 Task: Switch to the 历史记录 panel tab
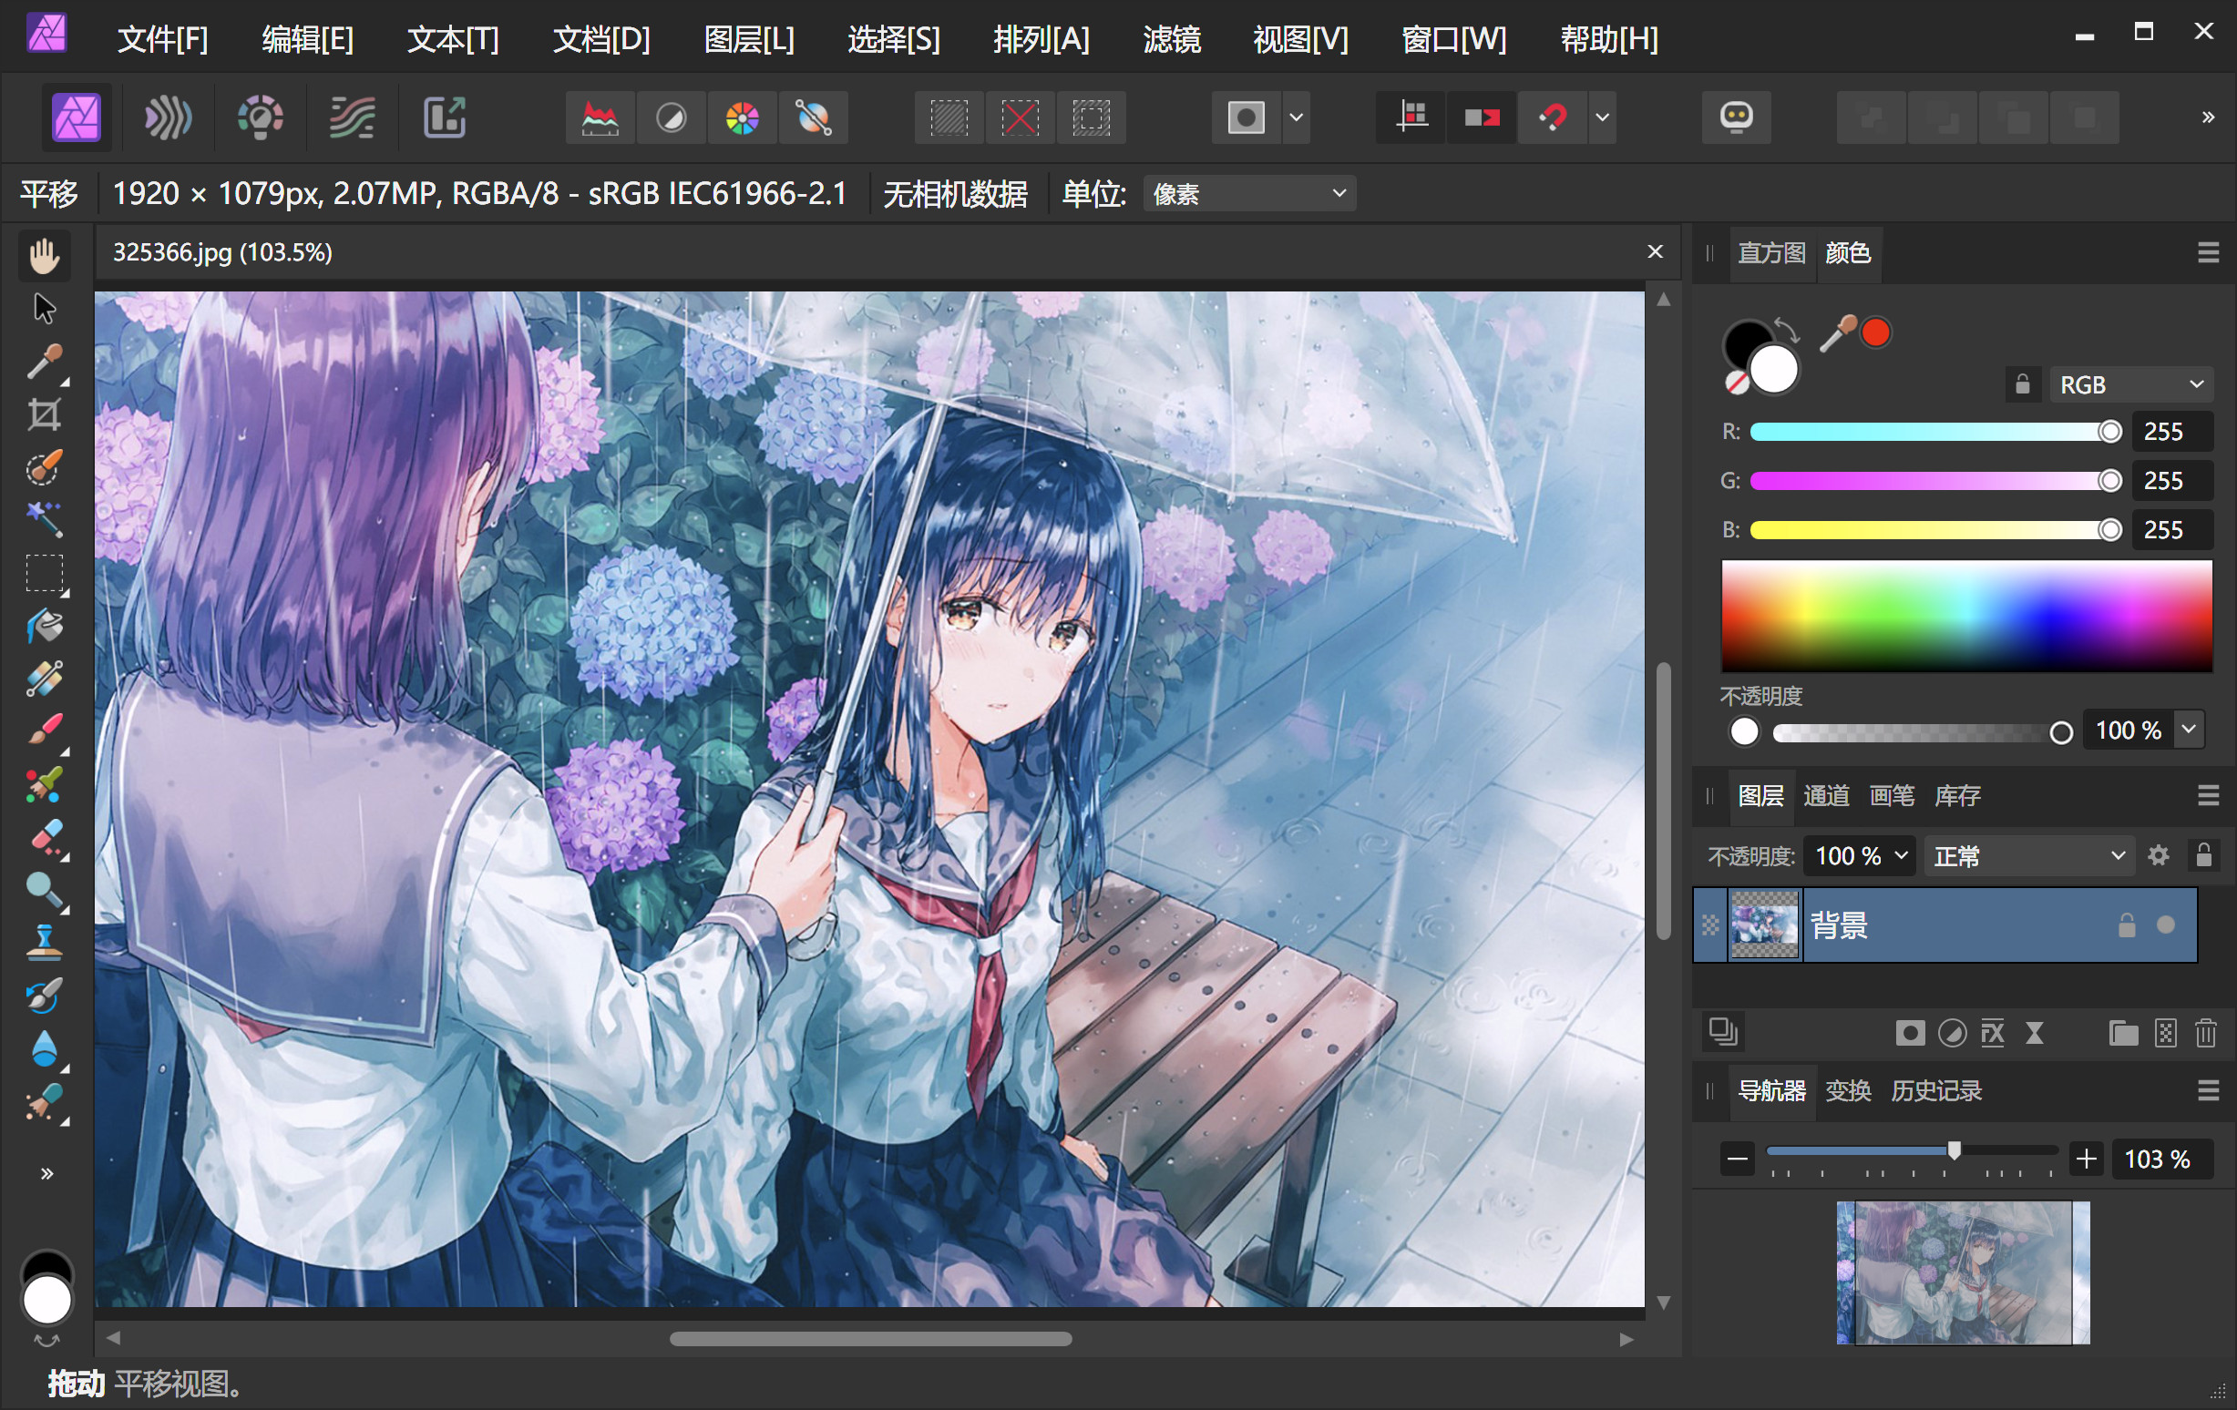coord(1936,1090)
